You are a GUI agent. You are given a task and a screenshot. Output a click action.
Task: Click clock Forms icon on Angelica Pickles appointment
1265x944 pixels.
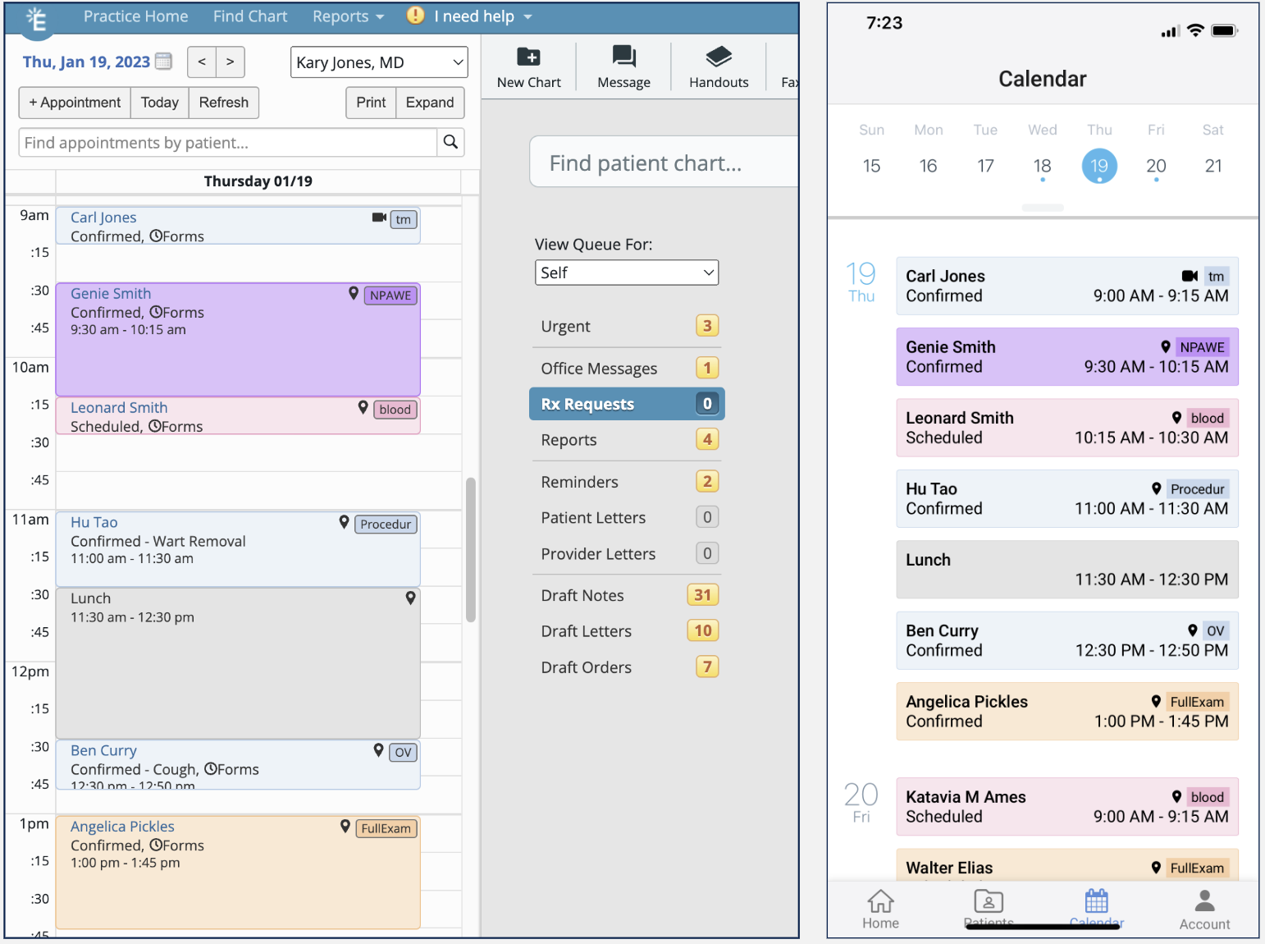(155, 845)
